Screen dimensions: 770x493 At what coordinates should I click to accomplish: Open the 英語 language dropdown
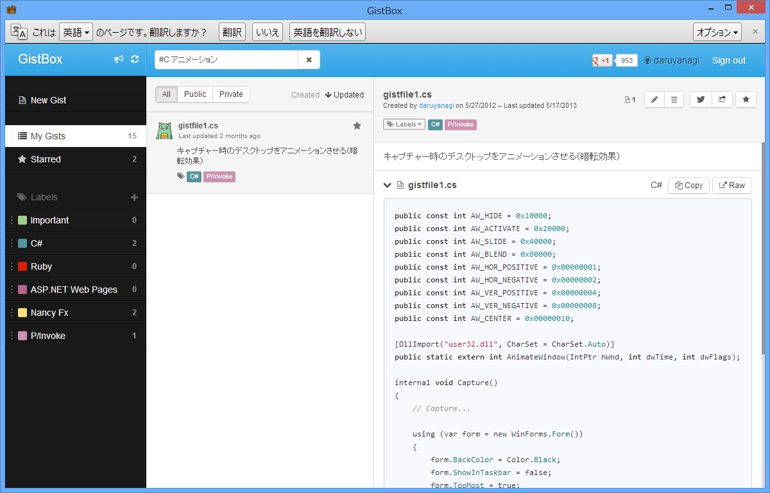click(76, 31)
